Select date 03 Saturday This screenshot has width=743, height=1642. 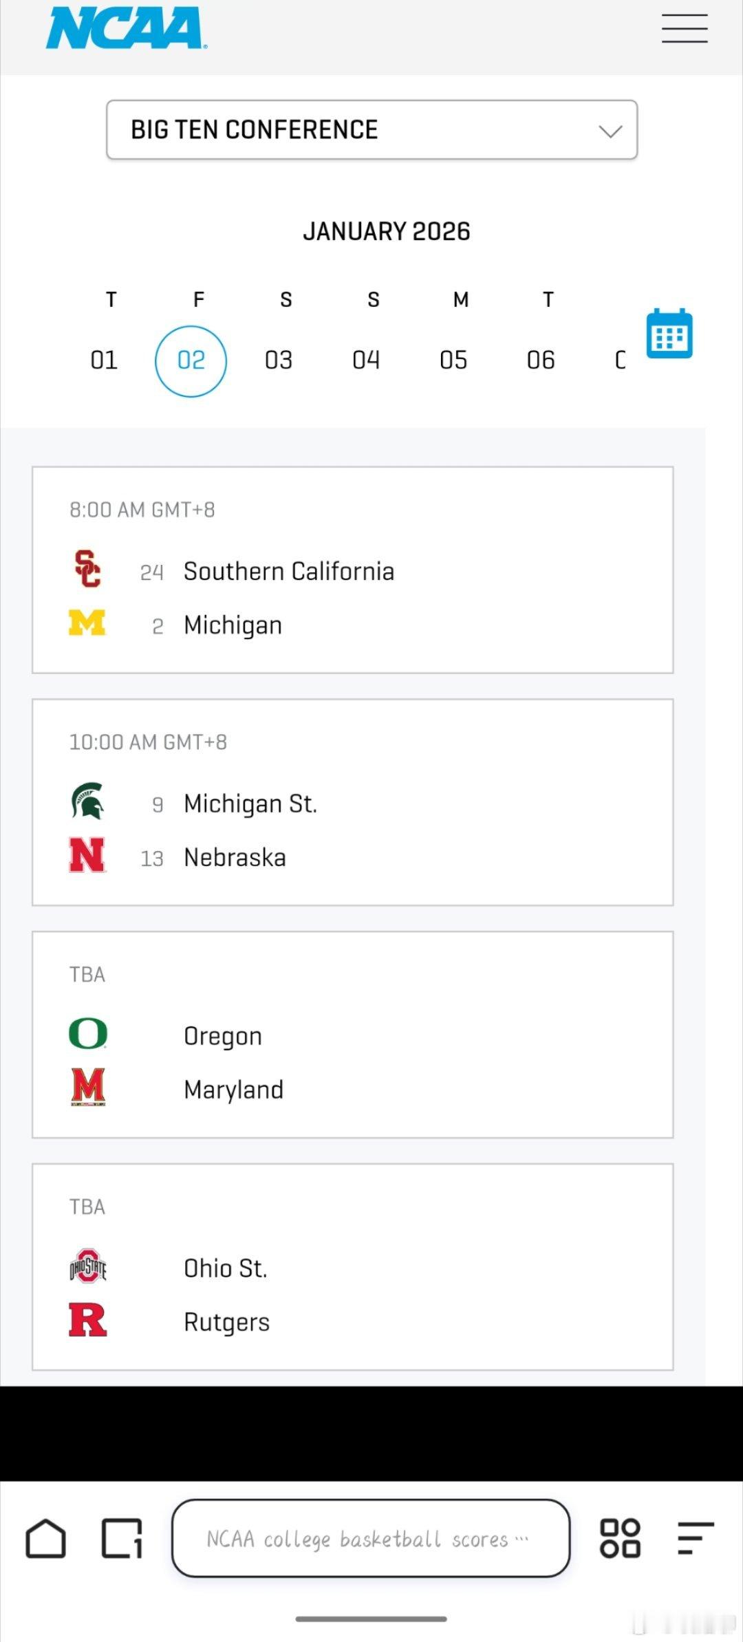pyautogui.click(x=279, y=360)
